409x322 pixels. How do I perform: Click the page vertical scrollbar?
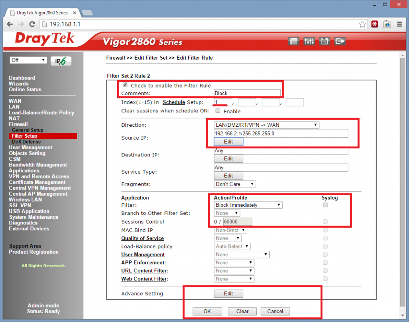tap(403, 183)
